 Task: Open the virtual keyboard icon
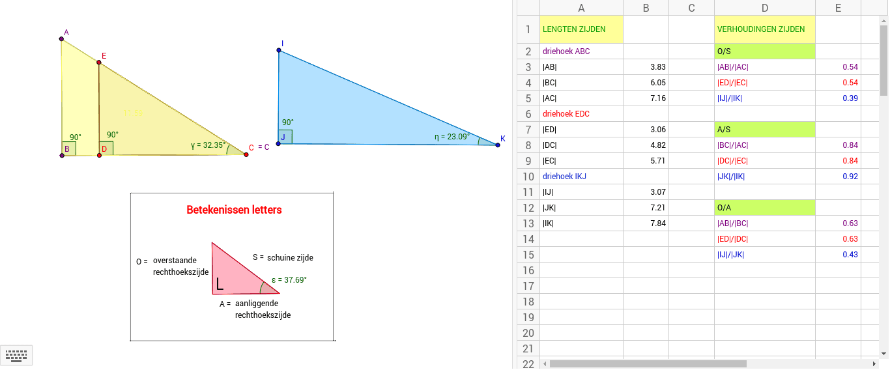pyautogui.click(x=16, y=355)
